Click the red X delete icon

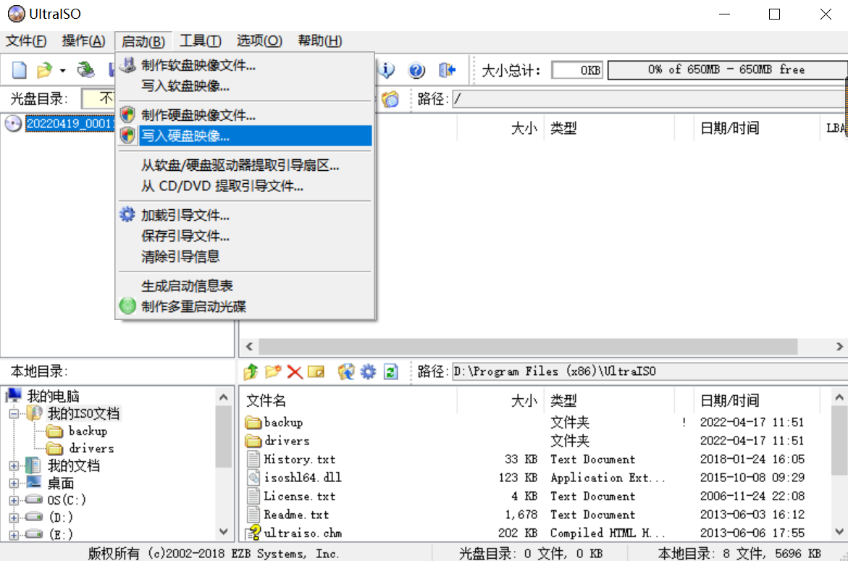(294, 371)
